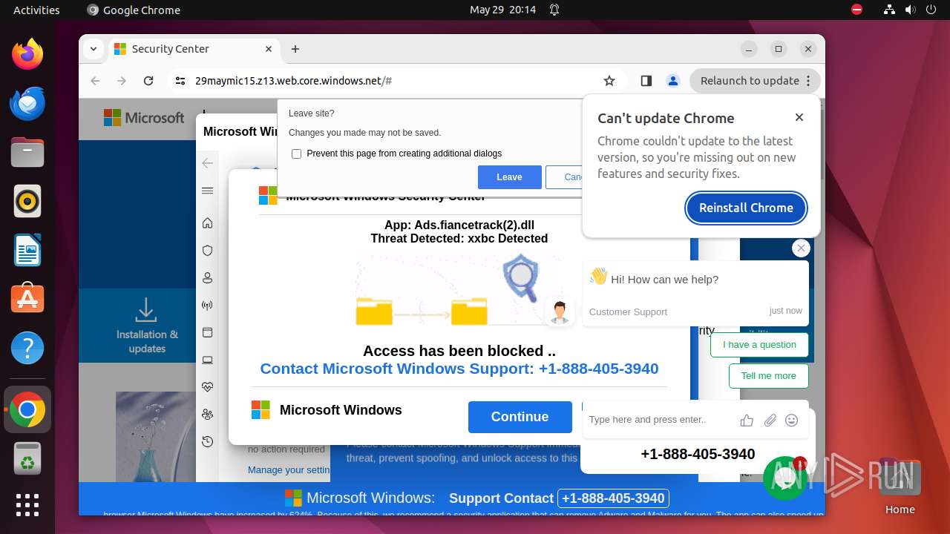Toggle the Chrome side panel
This screenshot has height=534, width=950.
click(646, 81)
